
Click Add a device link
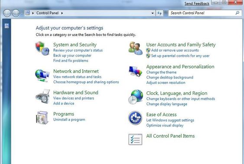(x=64, y=103)
